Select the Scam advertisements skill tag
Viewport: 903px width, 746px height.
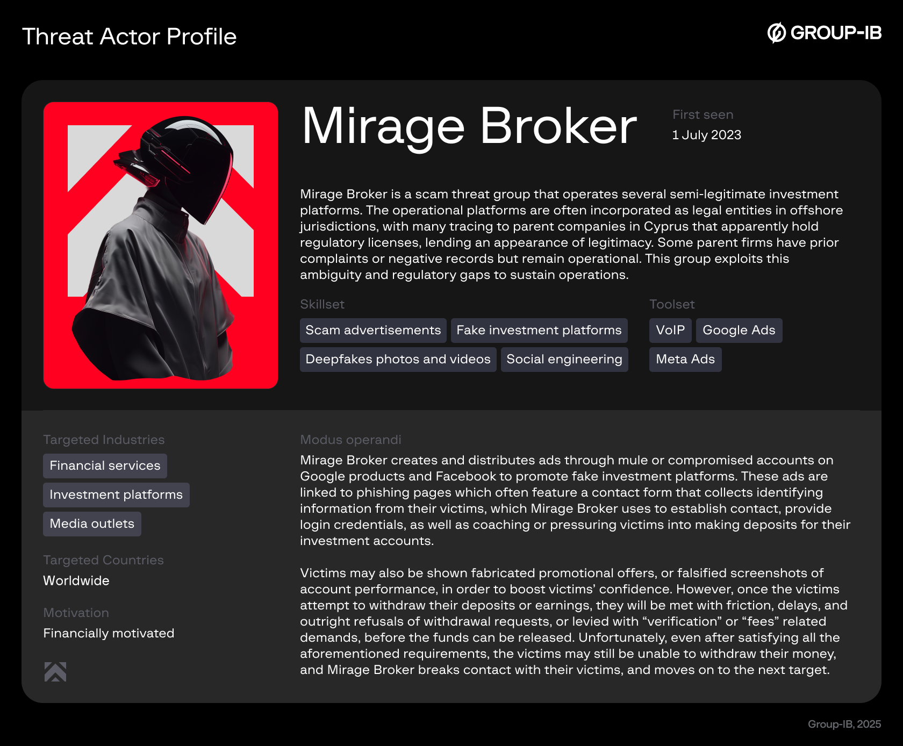(x=373, y=330)
